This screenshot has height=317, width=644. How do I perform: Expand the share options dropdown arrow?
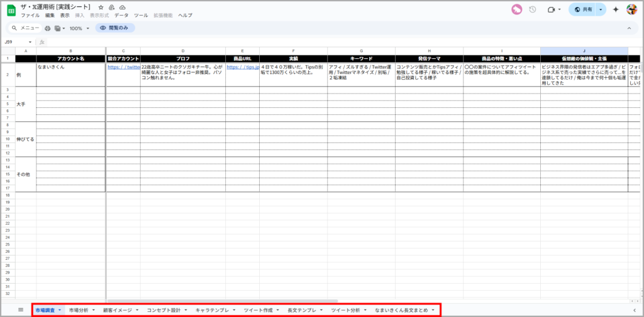point(600,9)
